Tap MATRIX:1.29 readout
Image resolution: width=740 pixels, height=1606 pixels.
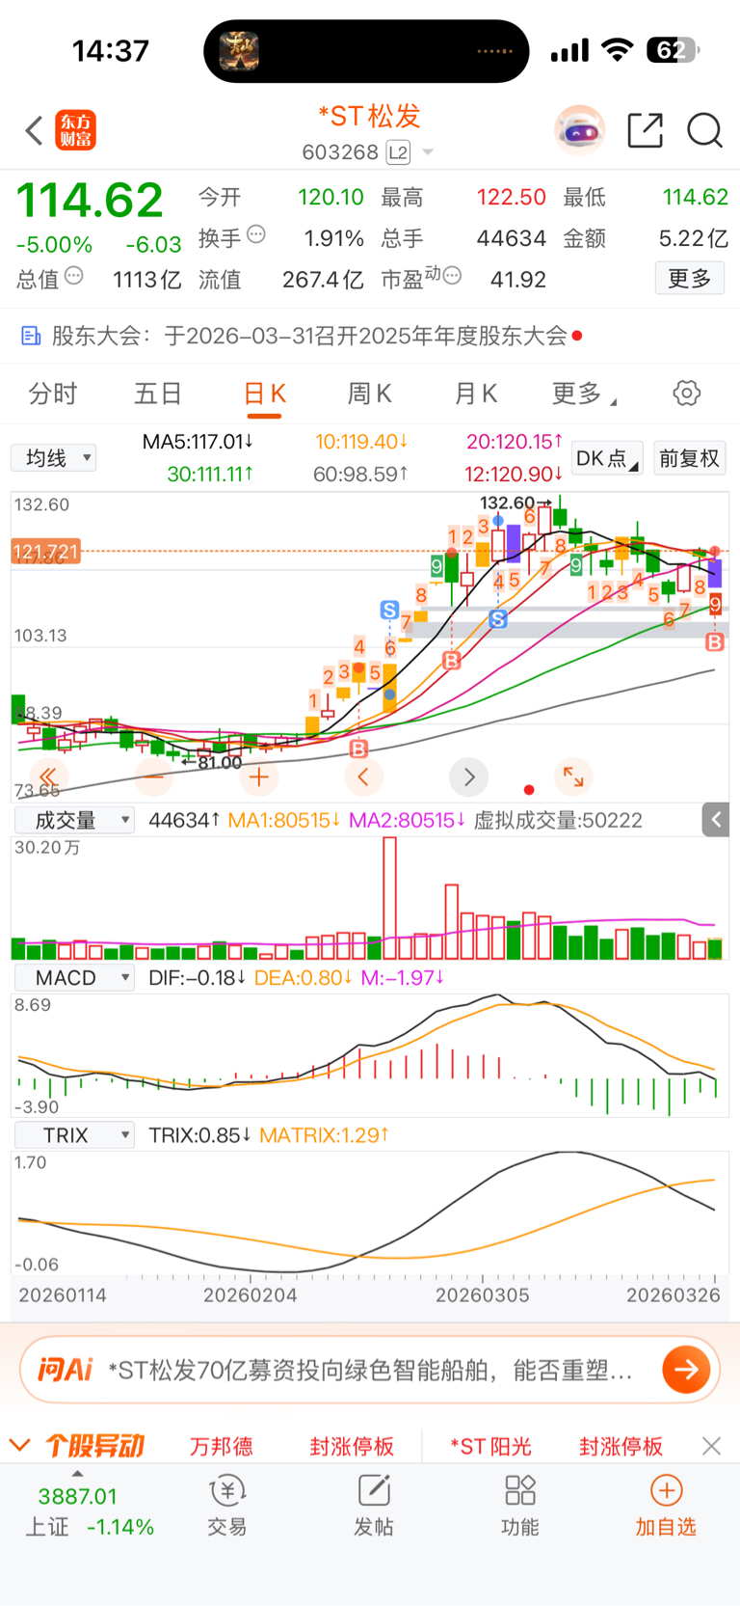click(324, 1135)
